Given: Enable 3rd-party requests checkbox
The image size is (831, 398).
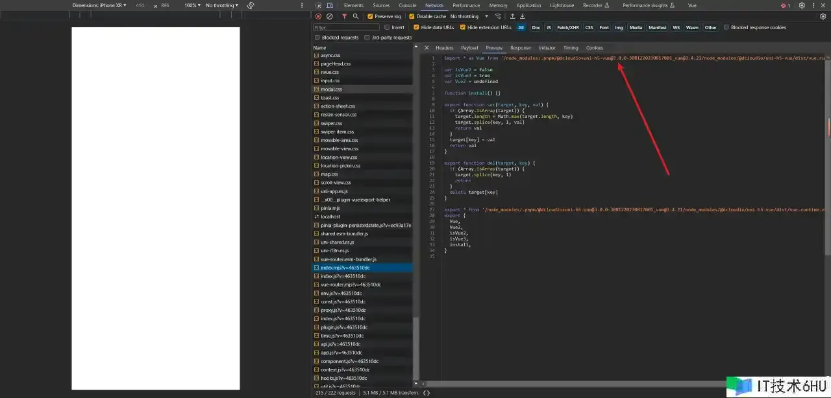Looking at the screenshot, I should 367,38.
